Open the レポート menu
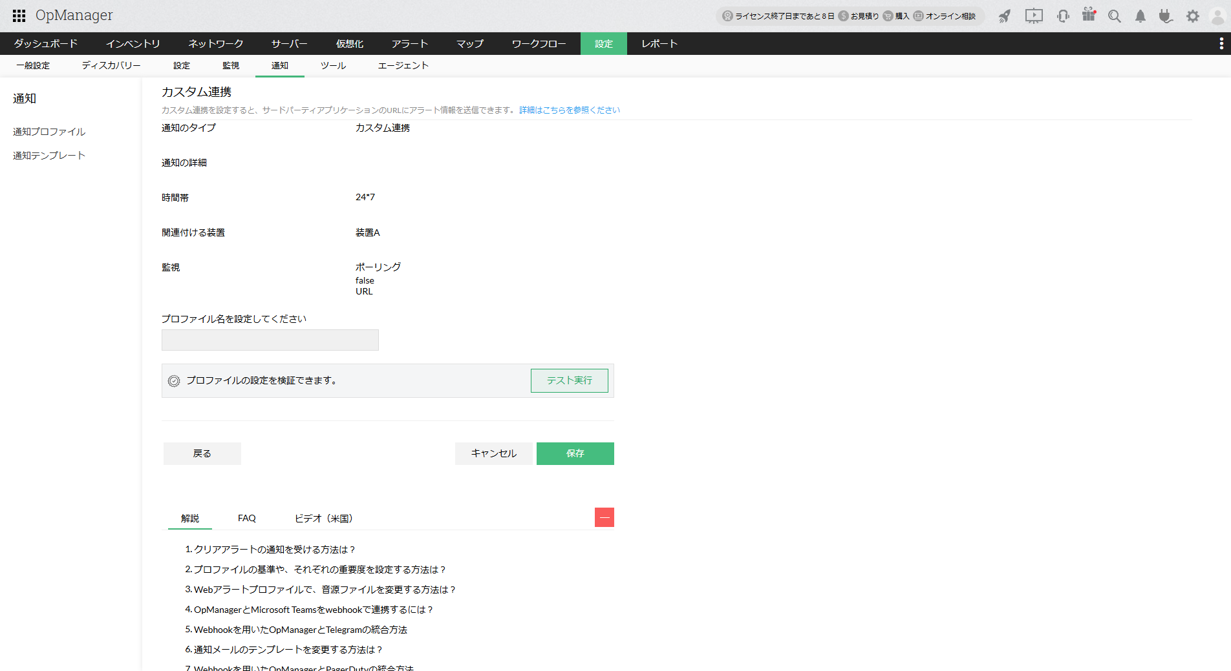Image resolution: width=1231 pixels, height=671 pixels. (659, 43)
